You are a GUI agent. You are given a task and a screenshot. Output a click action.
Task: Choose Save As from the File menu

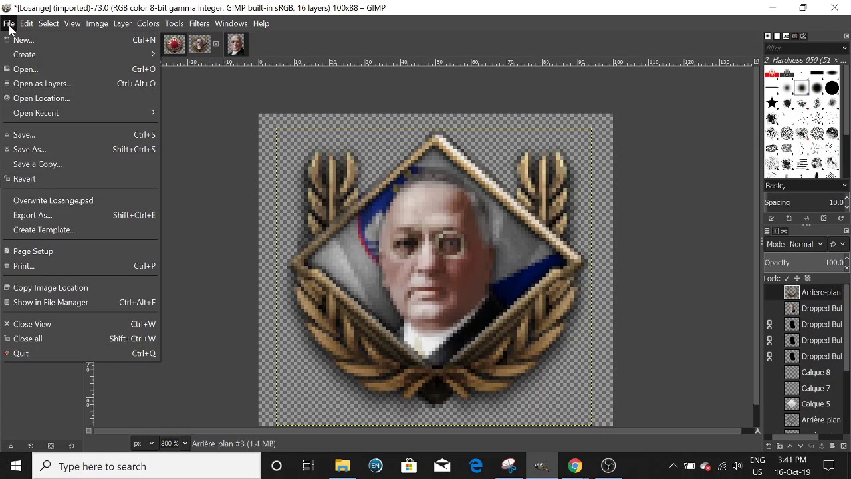point(80,150)
